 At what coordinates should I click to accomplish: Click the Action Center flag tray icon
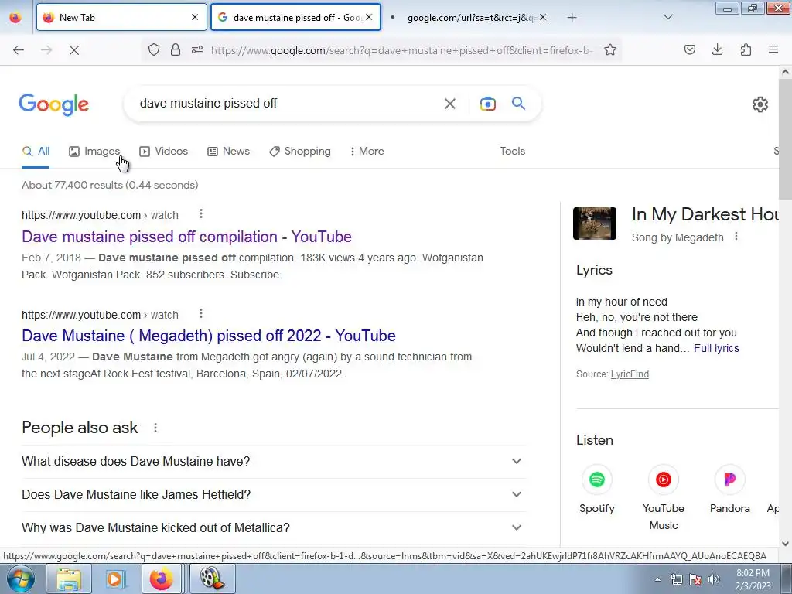click(695, 579)
